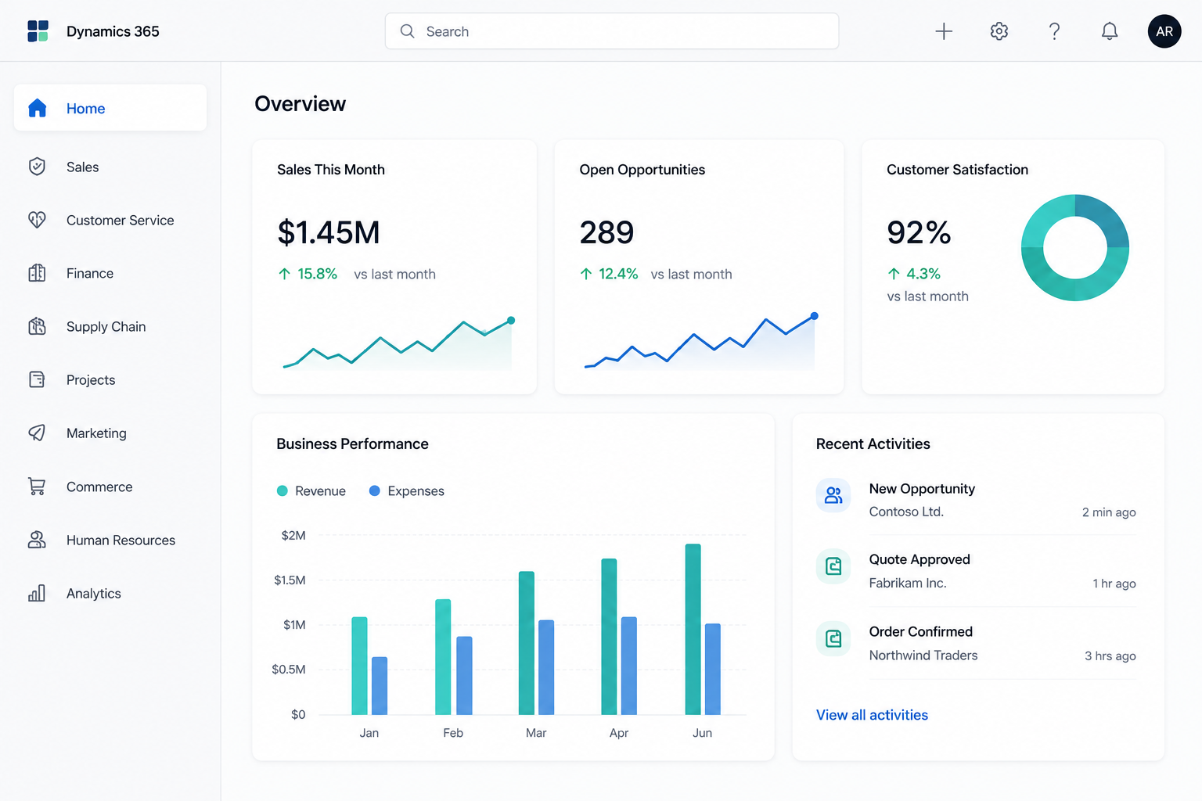Click the Fabrikam Inc. text
This screenshot has width=1202, height=801.
908,583
